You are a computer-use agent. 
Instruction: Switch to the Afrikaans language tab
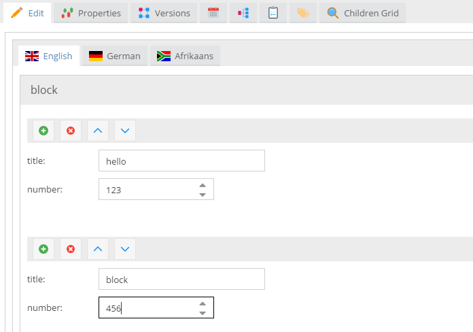click(x=185, y=56)
